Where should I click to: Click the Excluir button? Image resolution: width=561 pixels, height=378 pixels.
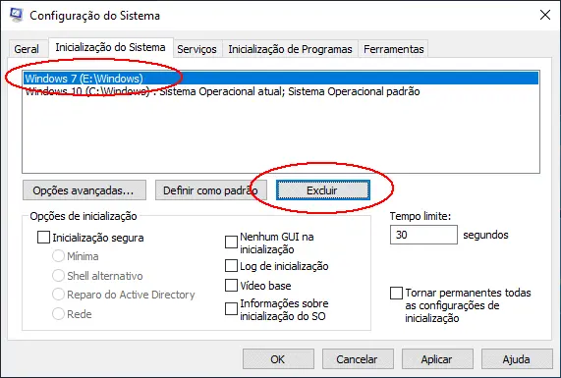pyautogui.click(x=322, y=190)
